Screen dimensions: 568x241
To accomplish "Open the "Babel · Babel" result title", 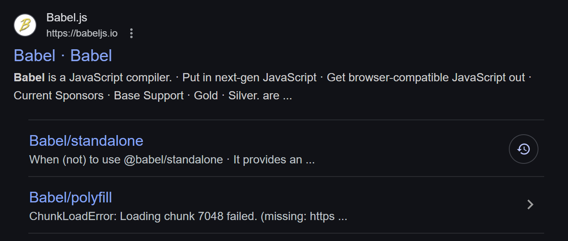I will (63, 56).
